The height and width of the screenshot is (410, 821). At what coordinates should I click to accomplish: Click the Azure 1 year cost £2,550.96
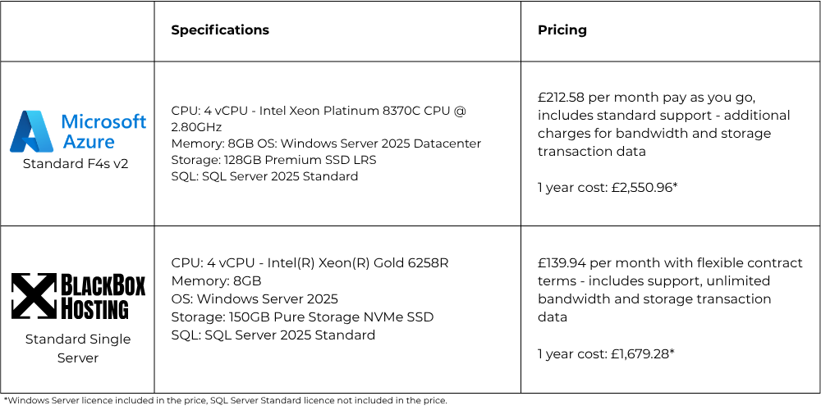click(606, 187)
